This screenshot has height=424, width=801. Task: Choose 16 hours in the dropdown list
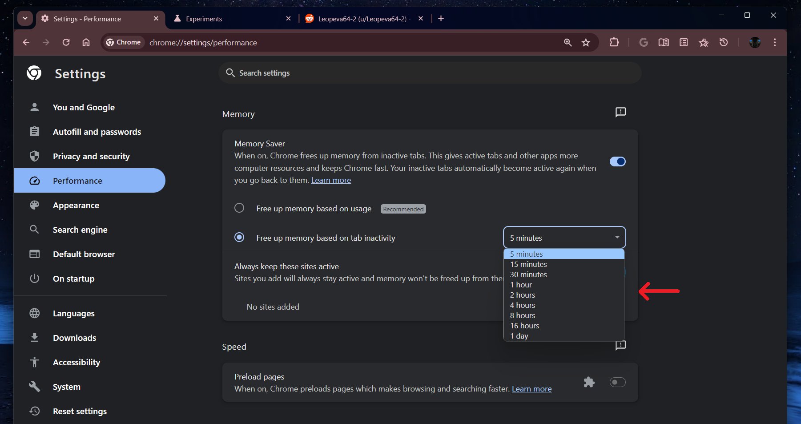564,326
